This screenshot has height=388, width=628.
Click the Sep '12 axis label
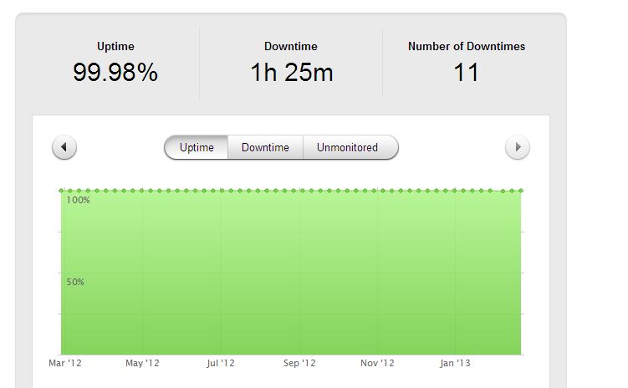(x=299, y=363)
